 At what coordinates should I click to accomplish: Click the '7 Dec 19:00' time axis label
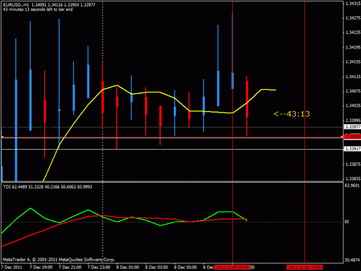[41, 268]
